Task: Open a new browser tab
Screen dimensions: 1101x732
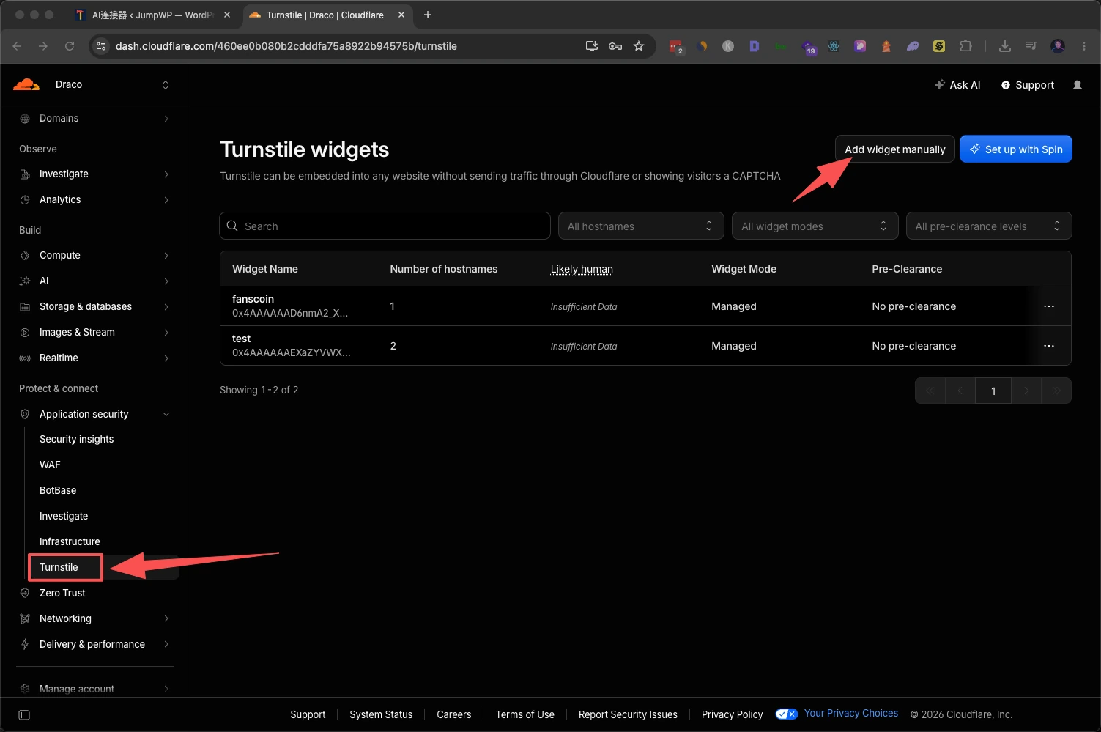Action: point(428,15)
